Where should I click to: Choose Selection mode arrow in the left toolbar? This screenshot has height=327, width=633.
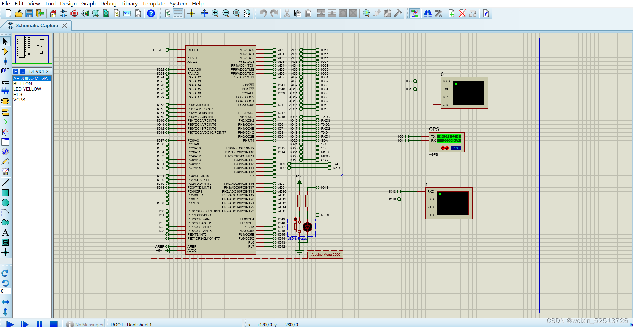tap(5, 41)
